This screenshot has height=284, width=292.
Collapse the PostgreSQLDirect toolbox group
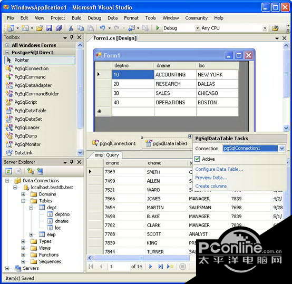7,53
